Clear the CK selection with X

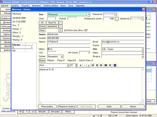[x=61, y=23]
